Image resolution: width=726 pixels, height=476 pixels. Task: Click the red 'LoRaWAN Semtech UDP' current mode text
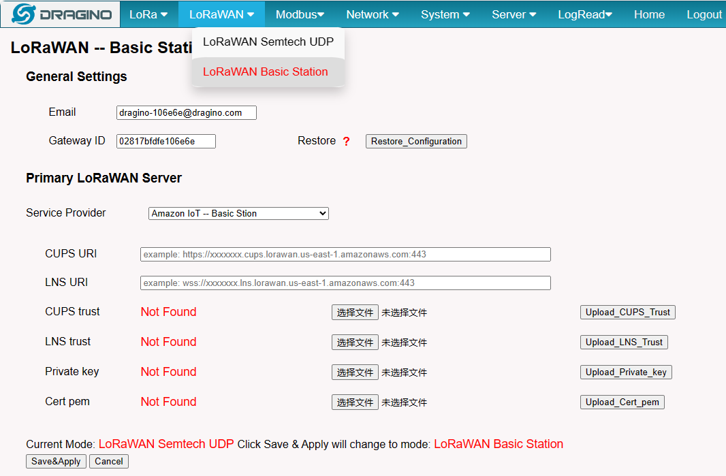(166, 444)
